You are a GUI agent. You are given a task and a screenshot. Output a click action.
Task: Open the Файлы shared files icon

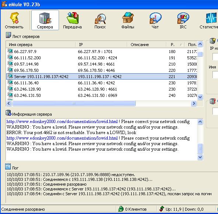coord(128,20)
